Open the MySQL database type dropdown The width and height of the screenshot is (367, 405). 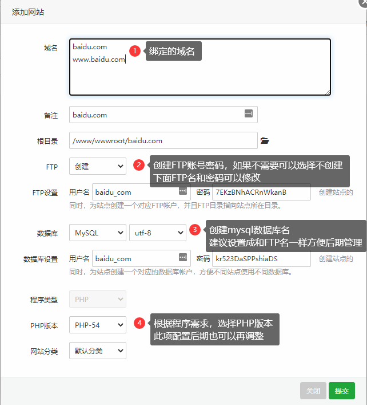click(x=97, y=233)
